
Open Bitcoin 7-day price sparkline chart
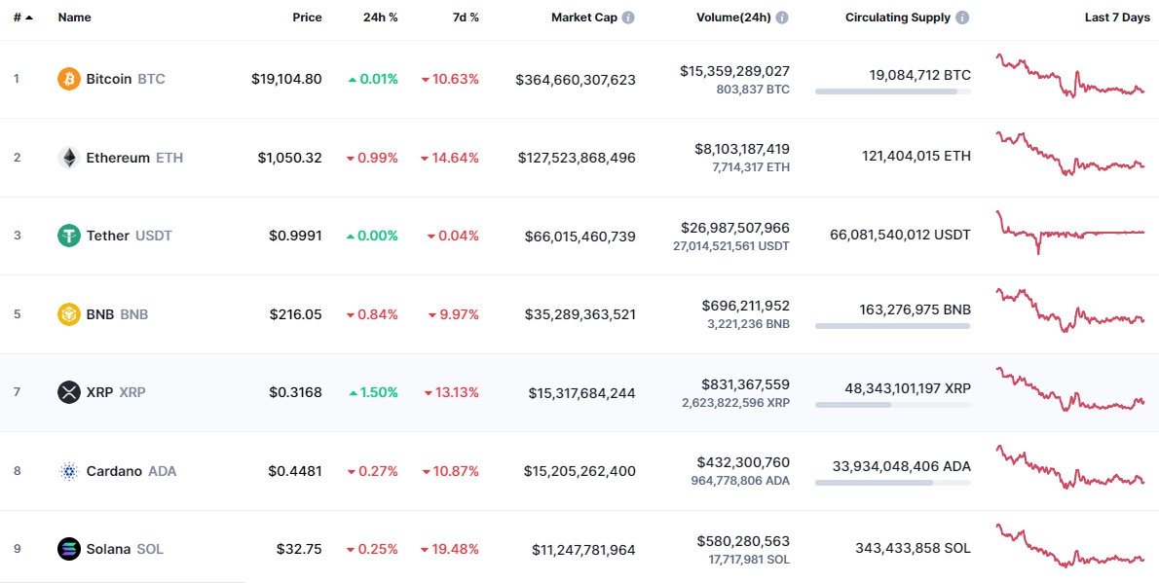tap(1070, 75)
